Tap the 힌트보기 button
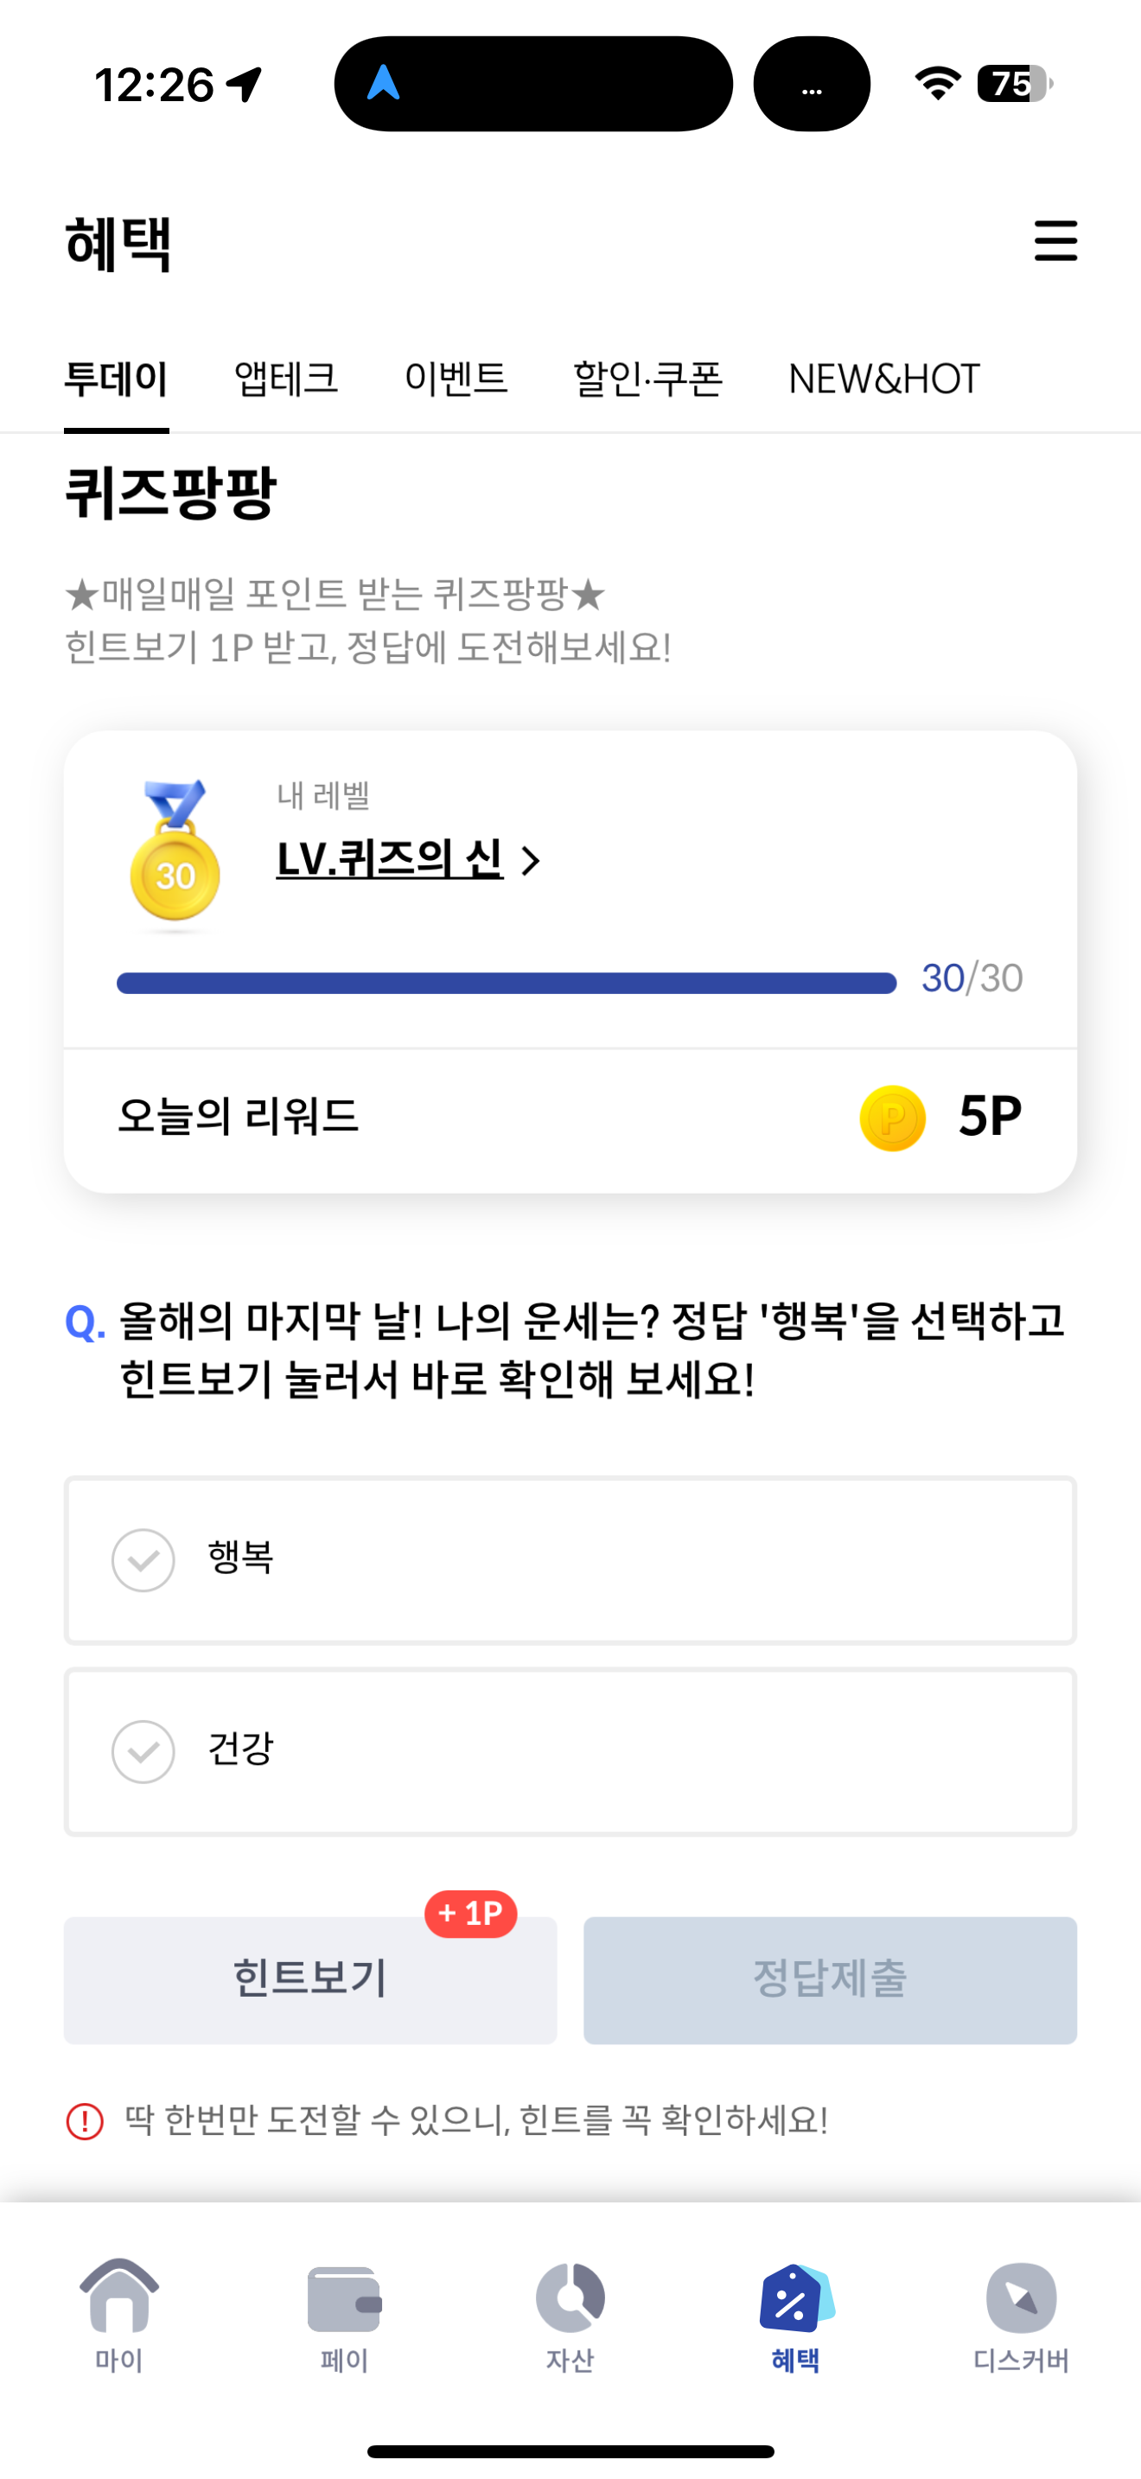 (309, 1979)
